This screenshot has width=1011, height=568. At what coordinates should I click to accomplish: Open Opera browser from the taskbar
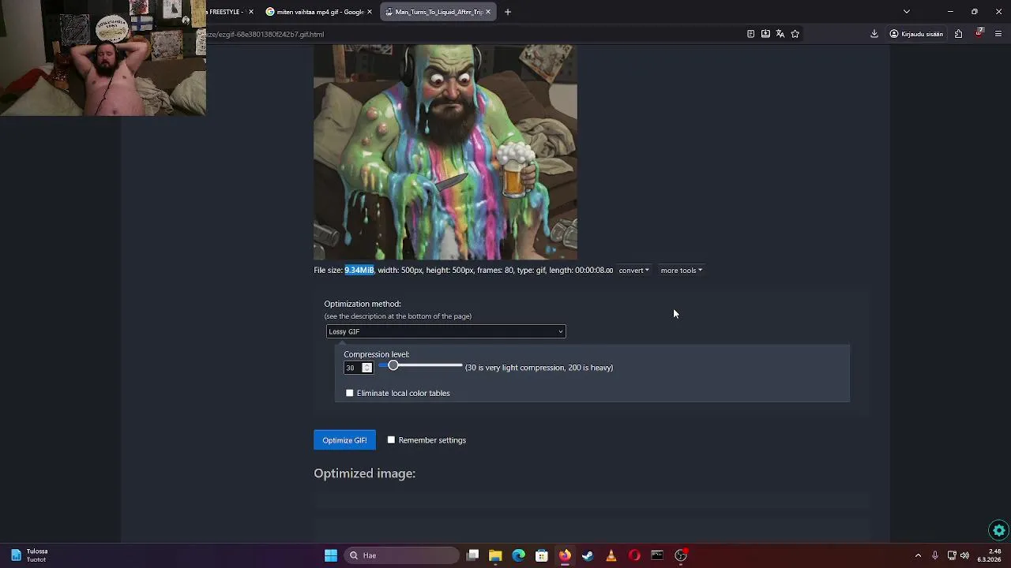pyautogui.click(x=634, y=555)
